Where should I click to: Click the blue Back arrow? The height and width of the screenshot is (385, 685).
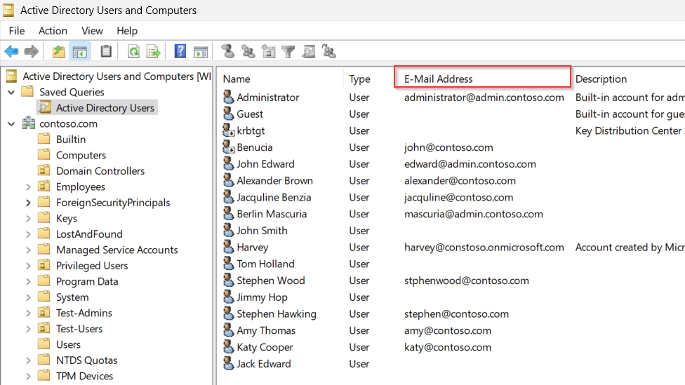[x=11, y=51]
